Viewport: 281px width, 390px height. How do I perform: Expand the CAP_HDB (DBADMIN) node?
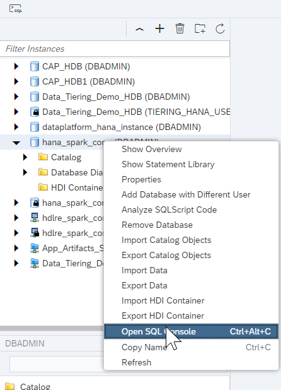pyautogui.click(x=16, y=66)
